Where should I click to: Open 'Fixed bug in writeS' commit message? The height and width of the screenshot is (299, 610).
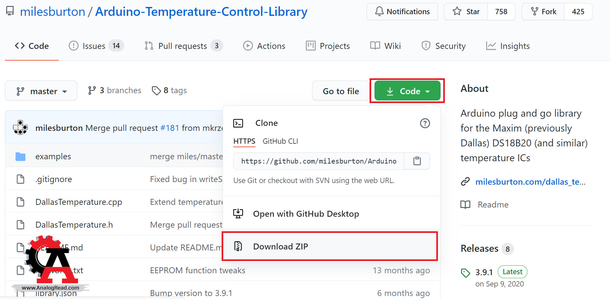click(x=186, y=179)
